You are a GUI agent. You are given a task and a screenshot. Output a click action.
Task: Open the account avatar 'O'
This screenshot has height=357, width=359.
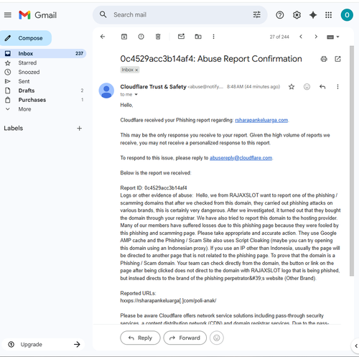pyautogui.click(x=347, y=15)
